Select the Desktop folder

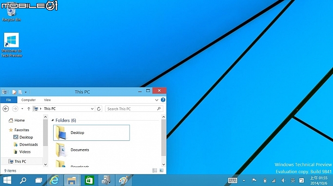[x=92, y=133]
